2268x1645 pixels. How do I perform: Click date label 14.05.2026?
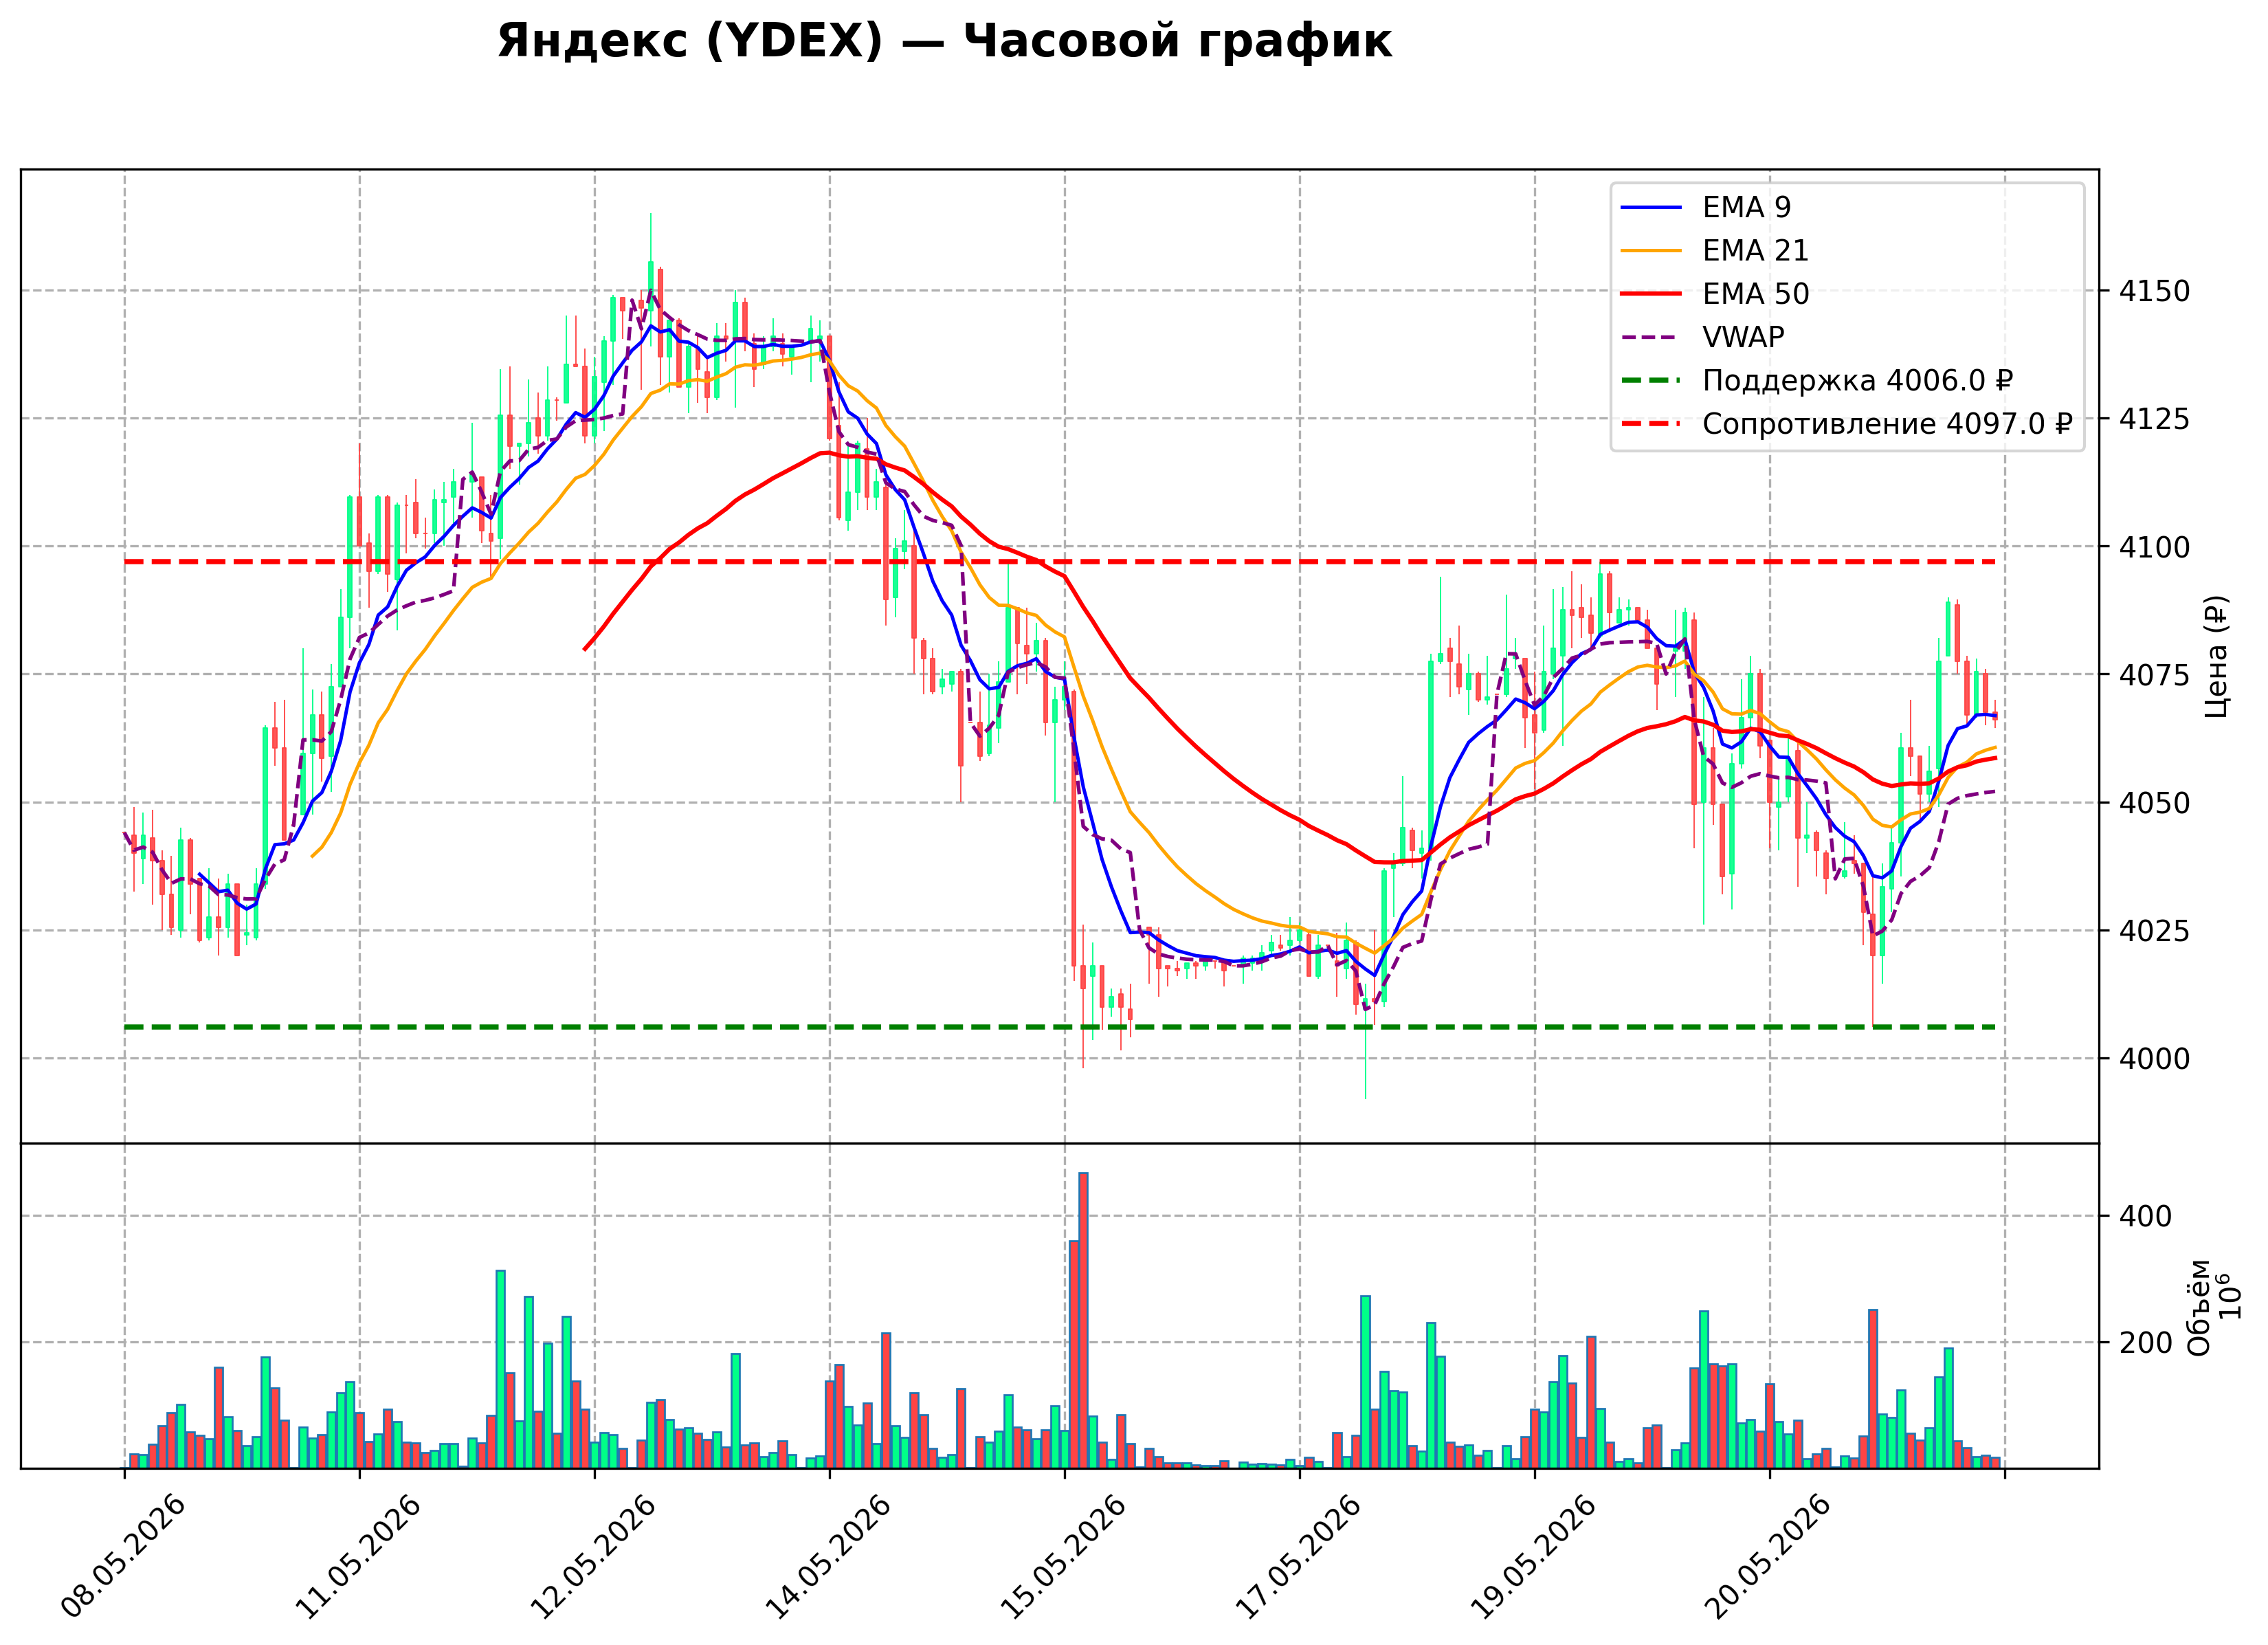pyautogui.click(x=829, y=1556)
